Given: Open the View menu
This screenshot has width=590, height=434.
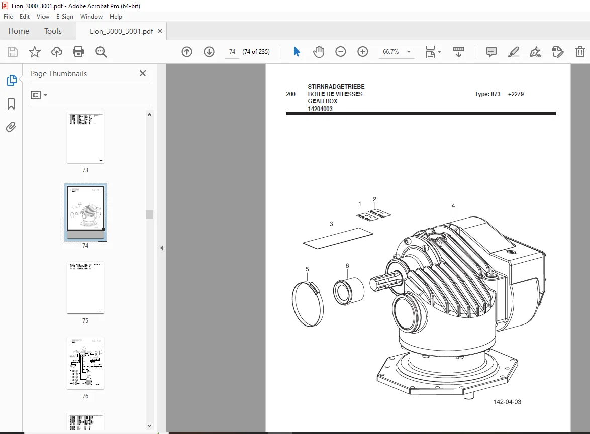Looking at the screenshot, I should point(43,17).
